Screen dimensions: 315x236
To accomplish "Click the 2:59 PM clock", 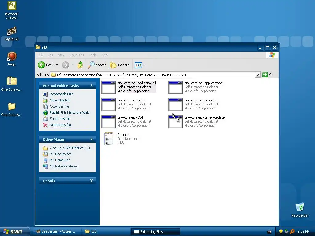I will click(x=304, y=231).
